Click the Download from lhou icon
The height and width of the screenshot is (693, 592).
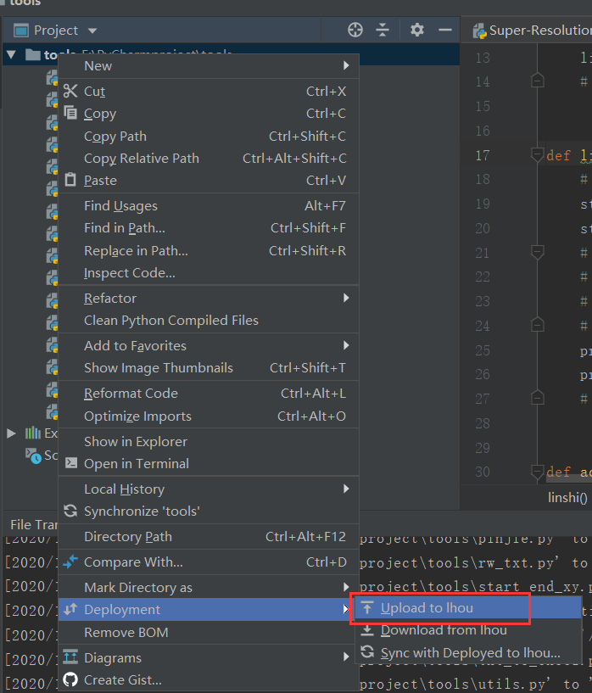(367, 630)
